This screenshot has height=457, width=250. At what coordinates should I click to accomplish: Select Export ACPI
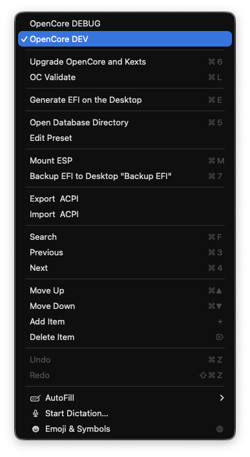pos(125,199)
